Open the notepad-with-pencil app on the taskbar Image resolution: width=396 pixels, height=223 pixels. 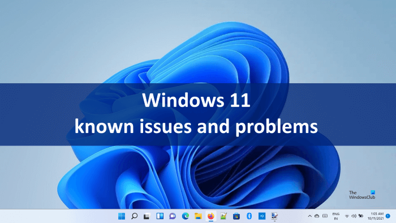pos(223,216)
